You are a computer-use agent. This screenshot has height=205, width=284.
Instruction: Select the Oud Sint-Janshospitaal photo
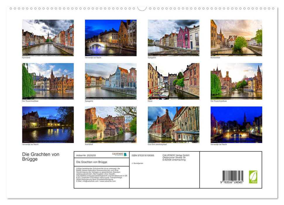click(173, 124)
